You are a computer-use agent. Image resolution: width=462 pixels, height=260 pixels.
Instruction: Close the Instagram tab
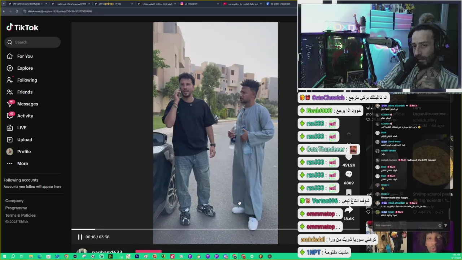[218, 4]
